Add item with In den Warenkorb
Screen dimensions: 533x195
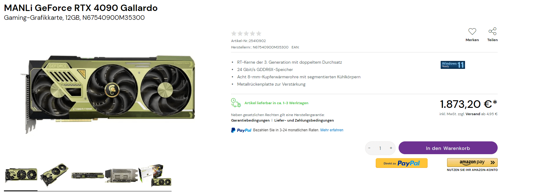point(448,148)
